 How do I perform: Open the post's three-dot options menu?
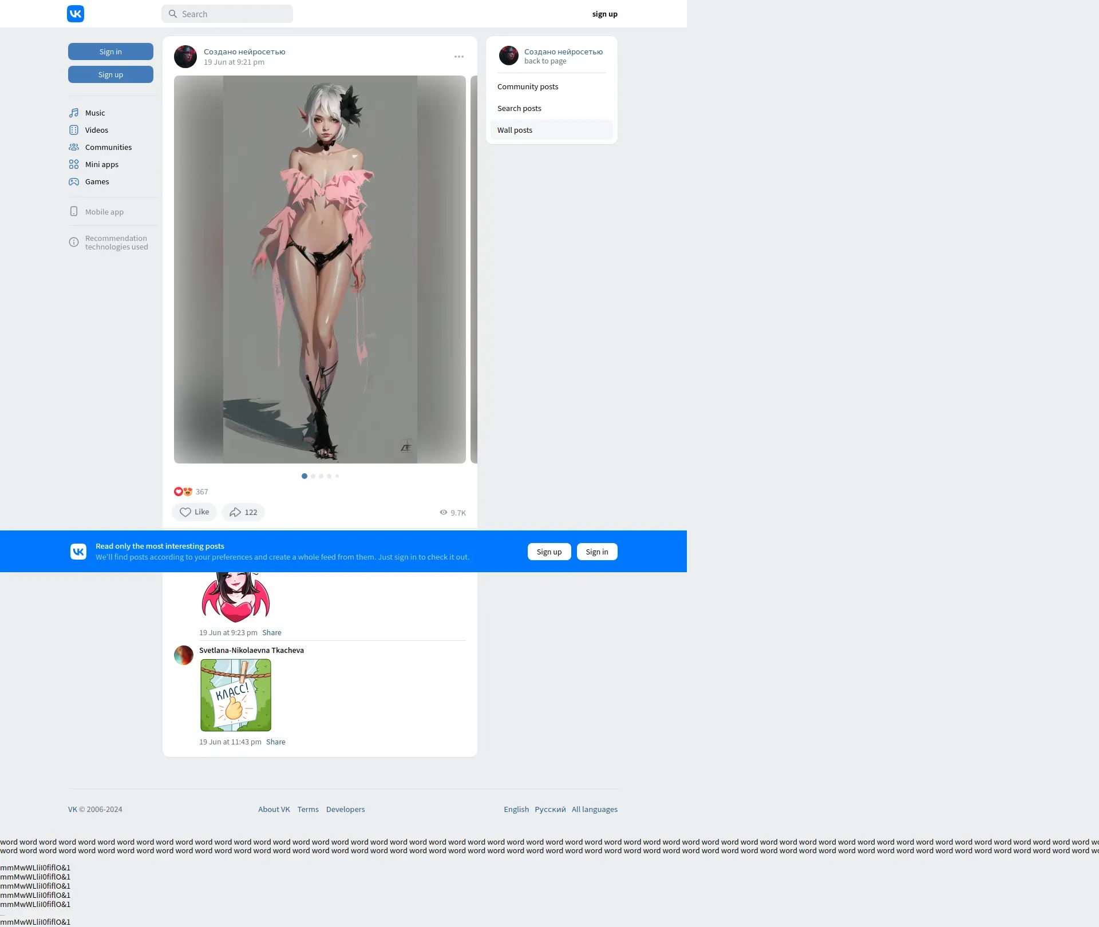coord(459,57)
